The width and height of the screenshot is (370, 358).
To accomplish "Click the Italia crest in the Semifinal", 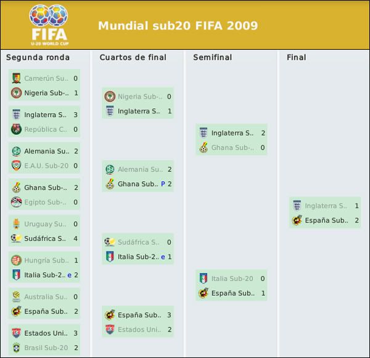I will click(x=203, y=279).
